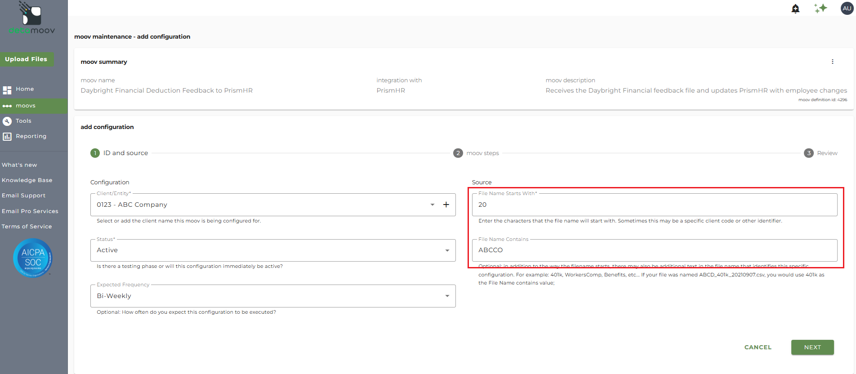This screenshot has height=374, width=856.
Task: Open the Knowledge Base link
Action: click(x=27, y=180)
